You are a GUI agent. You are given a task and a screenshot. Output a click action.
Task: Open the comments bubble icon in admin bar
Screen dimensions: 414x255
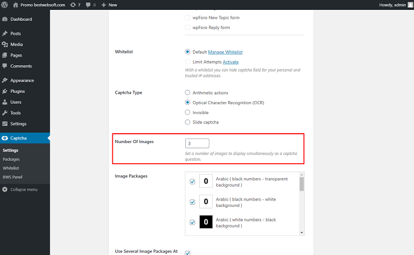point(88,5)
